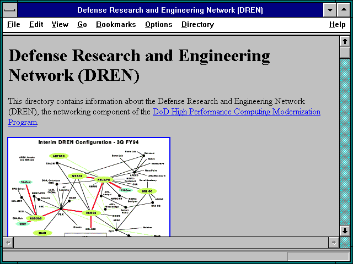Open the Edit menu
Viewport: 353px width, 264px height.
point(36,24)
